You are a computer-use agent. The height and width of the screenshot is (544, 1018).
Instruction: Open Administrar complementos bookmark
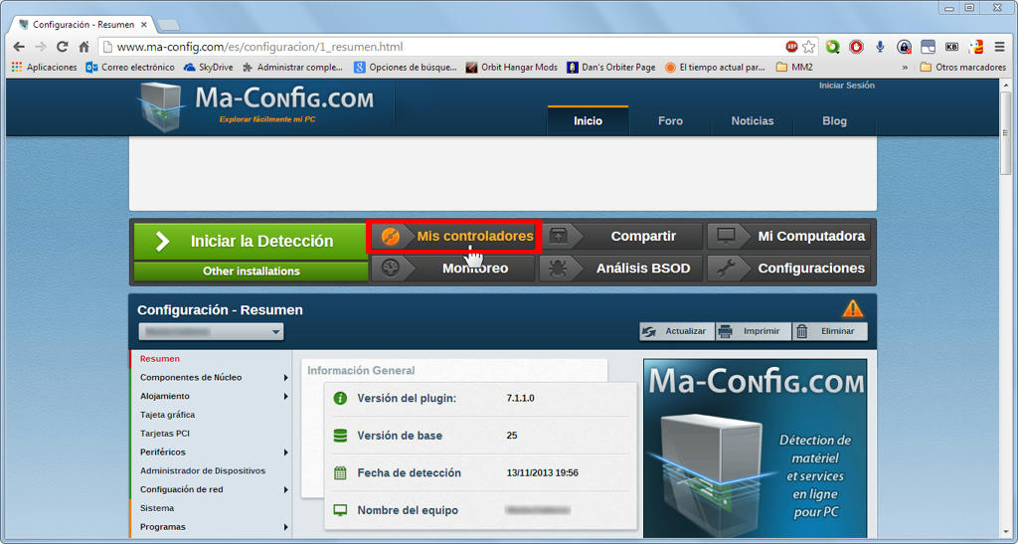click(x=292, y=67)
